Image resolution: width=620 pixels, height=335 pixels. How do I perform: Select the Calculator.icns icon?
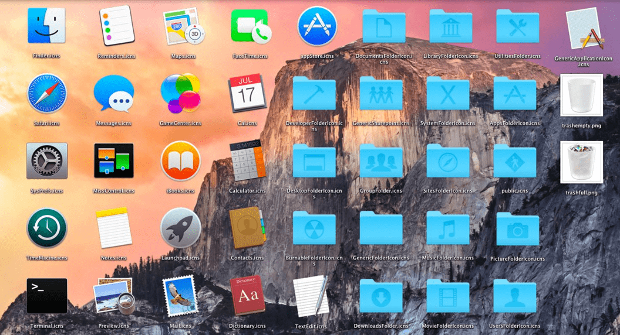coord(248,160)
